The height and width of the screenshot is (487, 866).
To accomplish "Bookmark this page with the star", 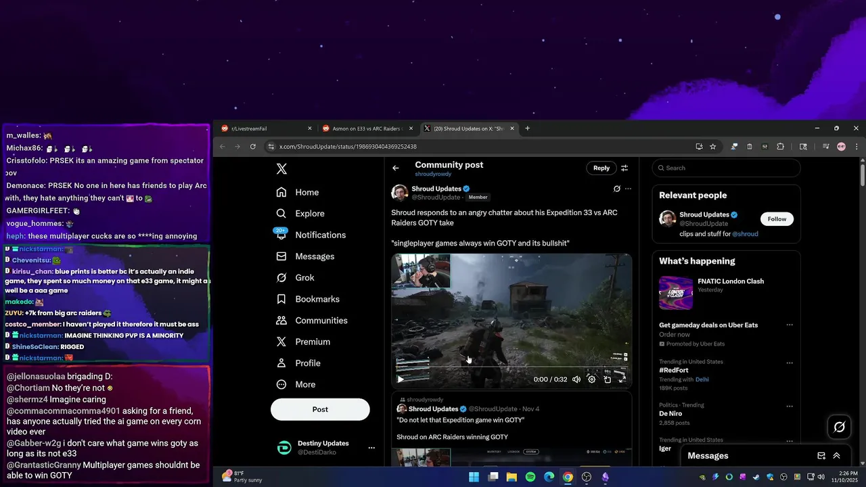I will coord(712,146).
